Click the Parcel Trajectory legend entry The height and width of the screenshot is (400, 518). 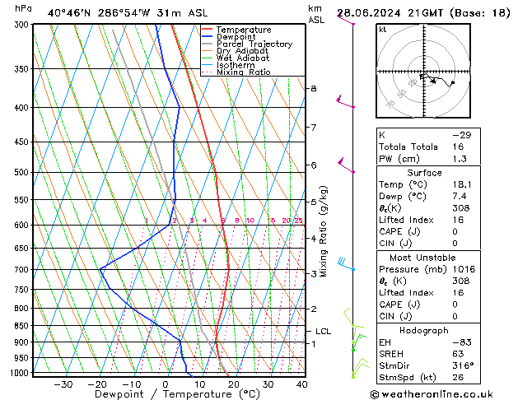(247, 44)
